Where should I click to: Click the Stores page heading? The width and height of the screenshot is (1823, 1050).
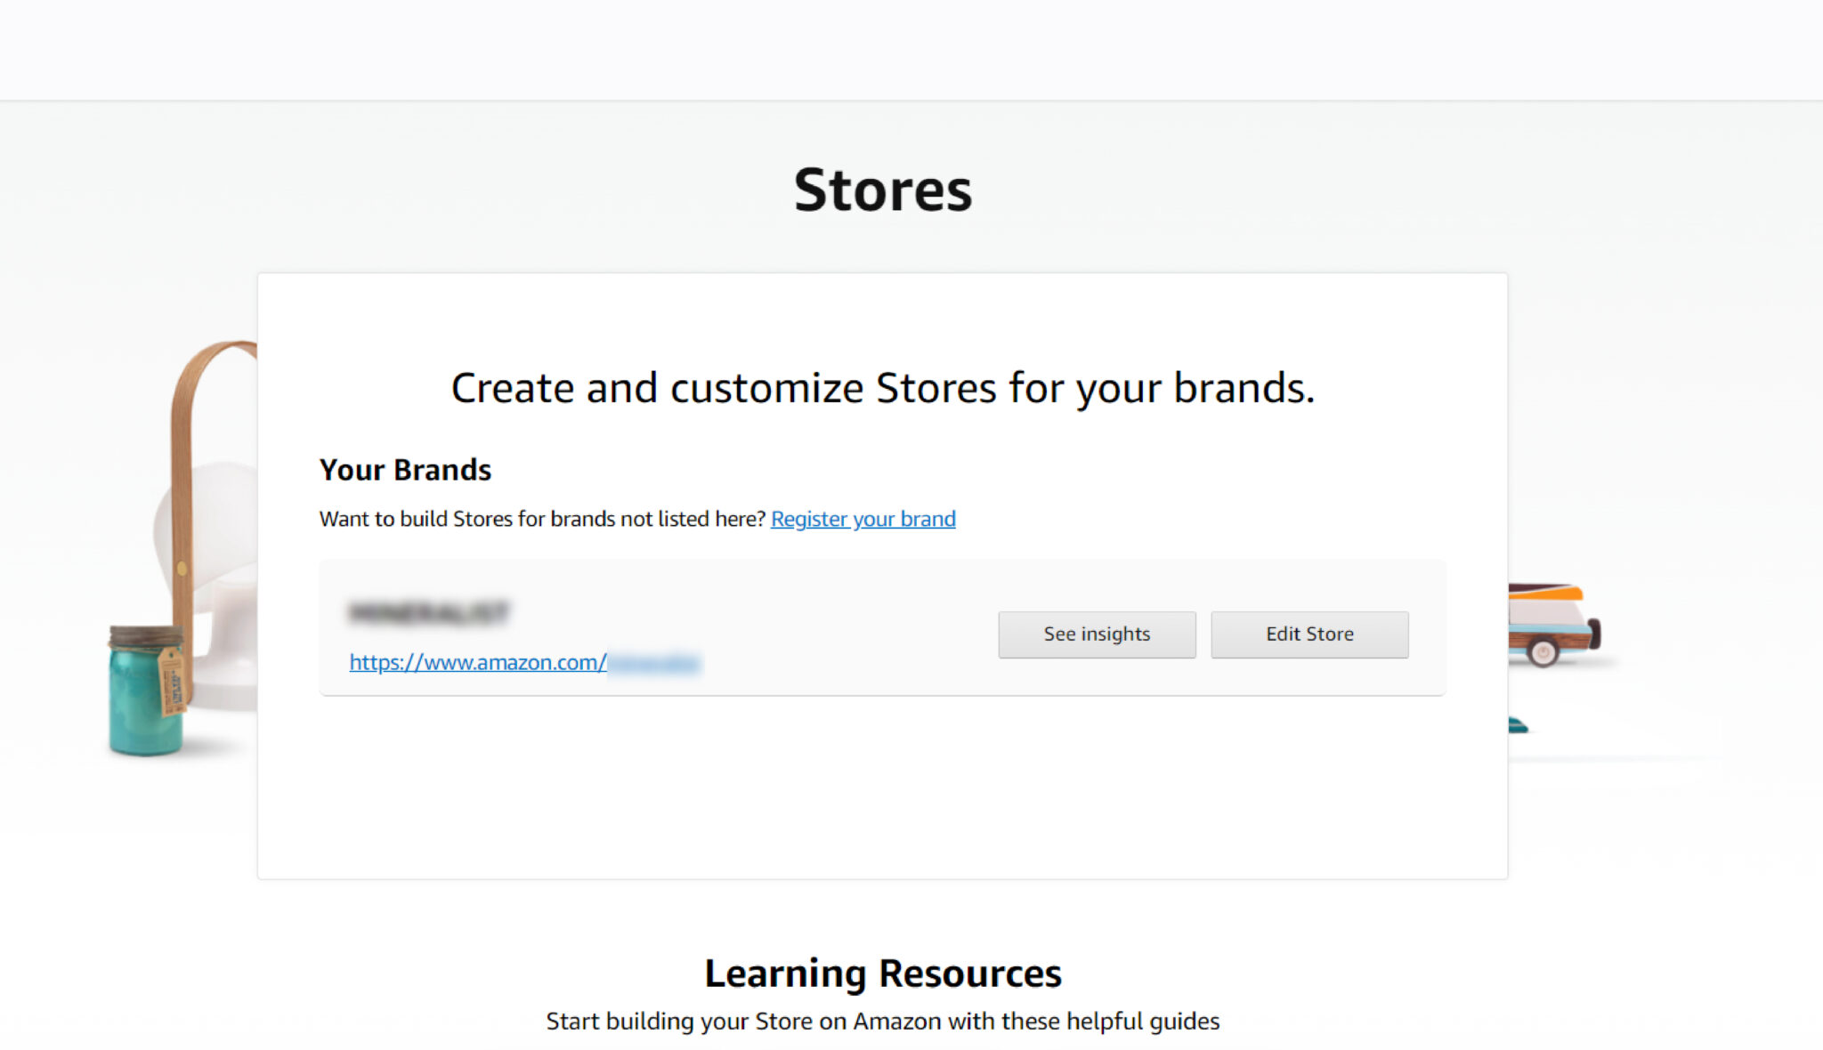pyautogui.click(x=883, y=190)
